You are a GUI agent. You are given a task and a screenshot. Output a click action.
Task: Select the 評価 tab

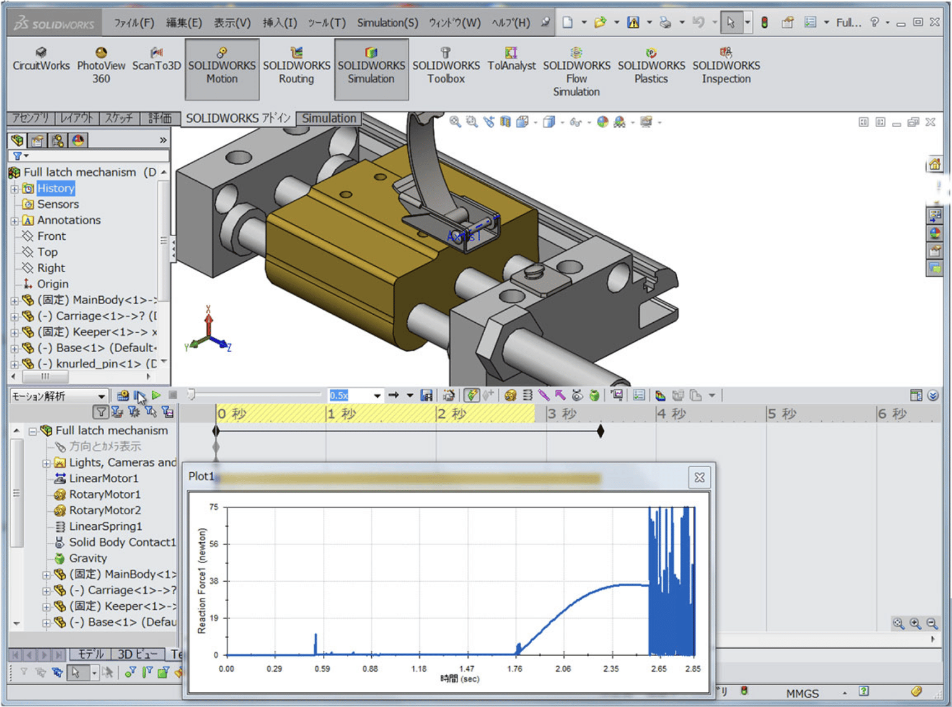[x=160, y=118]
